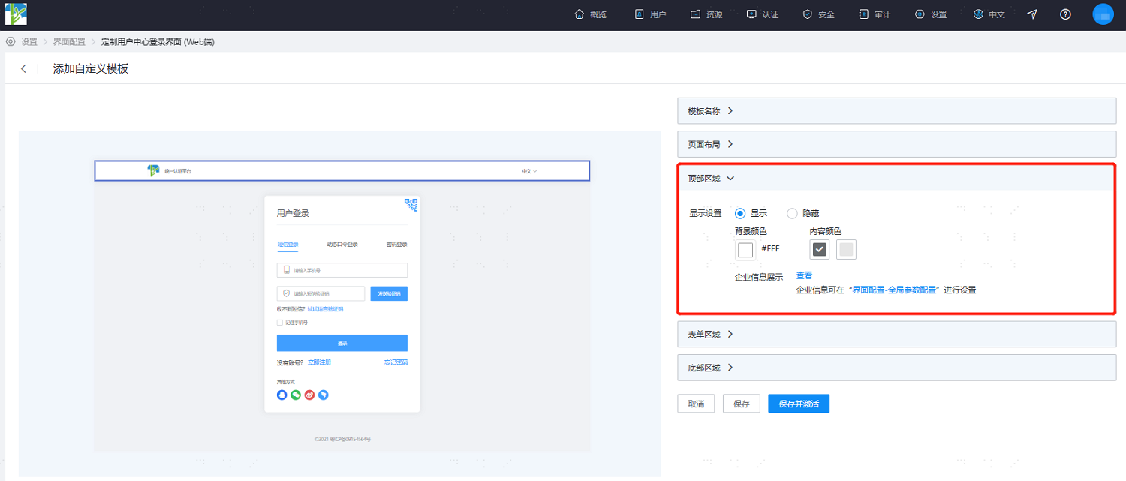Open the preview's 中文 language dropdown
The width and height of the screenshot is (1126, 481).
529,171
